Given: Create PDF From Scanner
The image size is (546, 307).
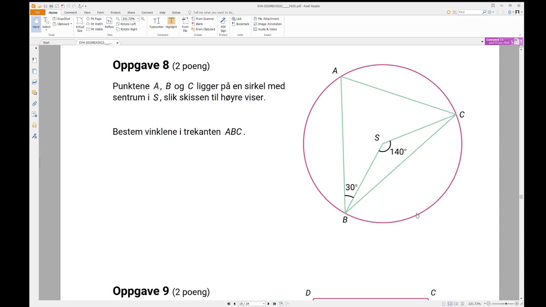Looking at the screenshot, I should 203,19.
